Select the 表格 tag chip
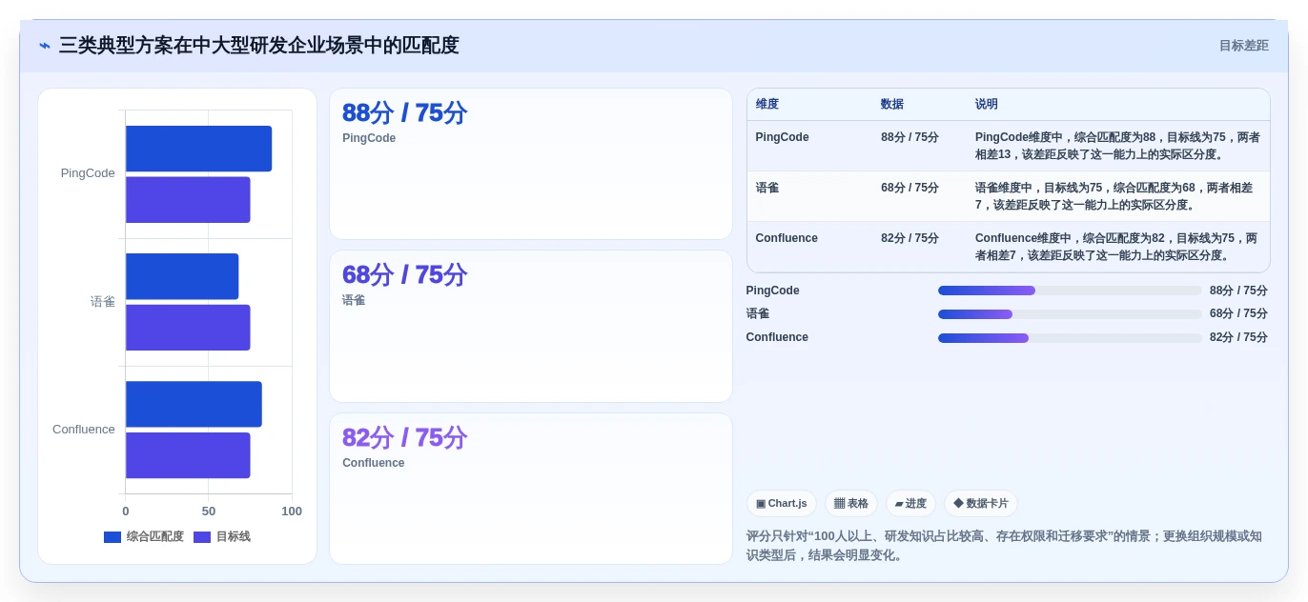 (x=850, y=503)
